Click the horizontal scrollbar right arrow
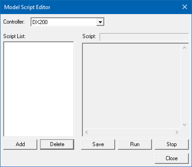 177,133
